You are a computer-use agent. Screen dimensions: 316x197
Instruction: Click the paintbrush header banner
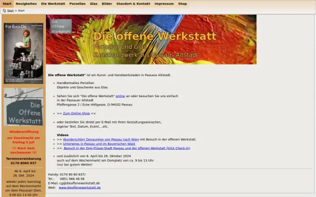[151, 39]
